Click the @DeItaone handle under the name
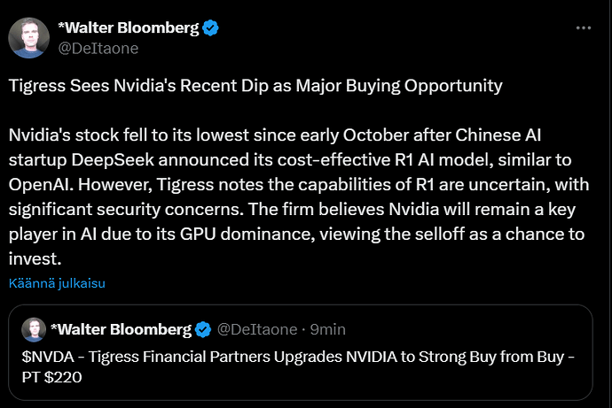This screenshot has height=408, width=612. 98,49
